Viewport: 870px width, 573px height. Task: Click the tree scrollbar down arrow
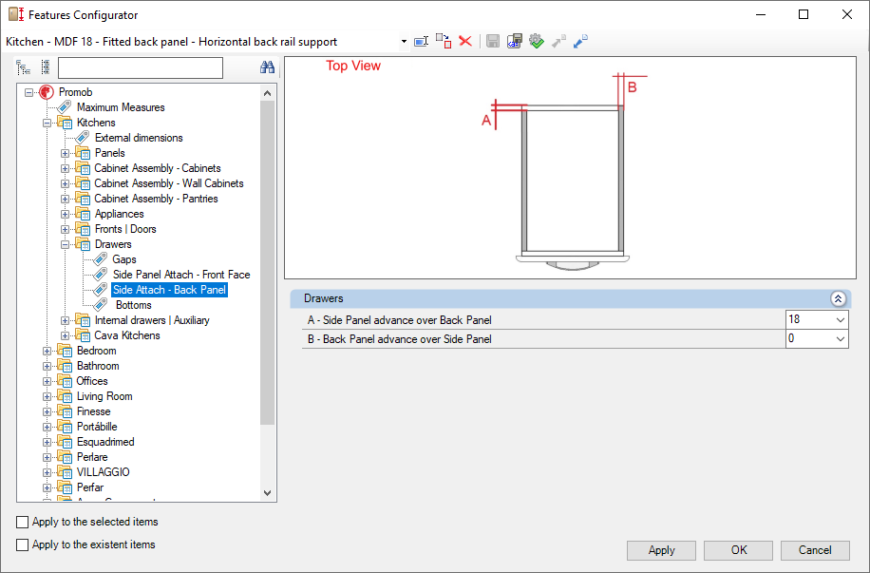click(x=268, y=493)
